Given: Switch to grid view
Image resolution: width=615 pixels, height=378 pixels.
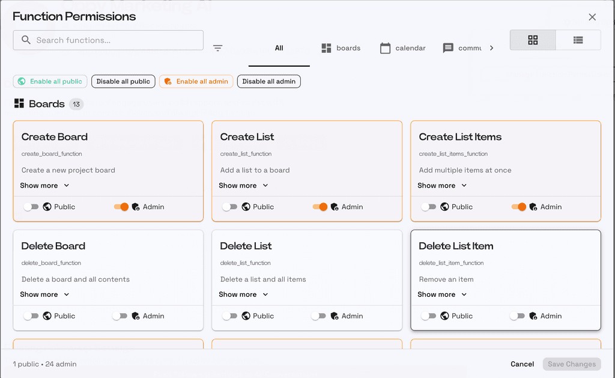Looking at the screenshot, I should coord(533,40).
